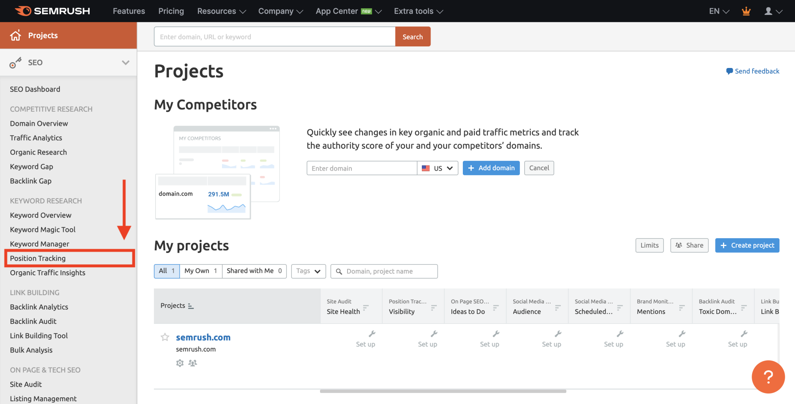Image resolution: width=795 pixels, height=404 pixels.
Task: Click the Cancel button
Action: point(539,168)
